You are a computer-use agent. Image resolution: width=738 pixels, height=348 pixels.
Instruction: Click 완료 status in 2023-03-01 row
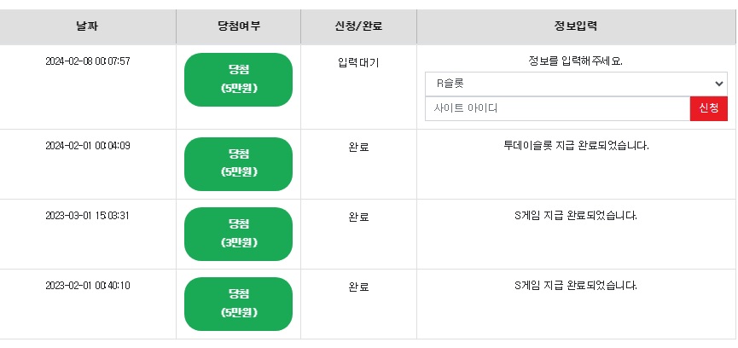pos(358,217)
